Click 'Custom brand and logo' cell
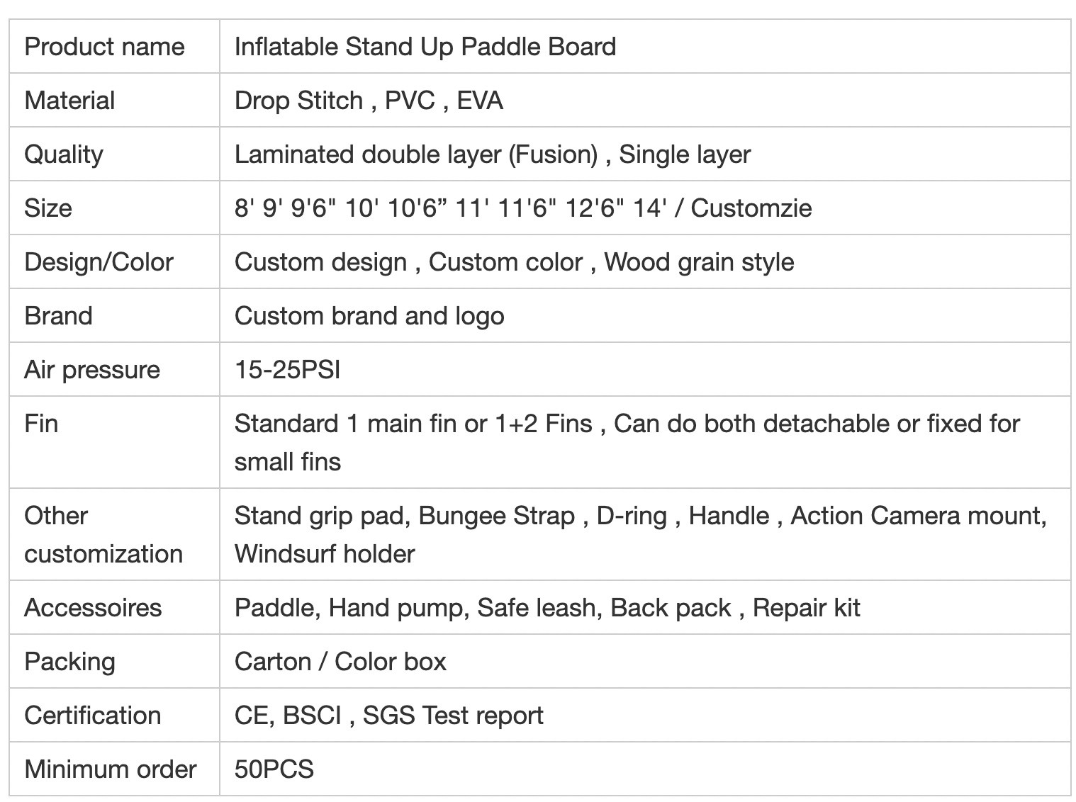1076x802 pixels. click(x=369, y=316)
